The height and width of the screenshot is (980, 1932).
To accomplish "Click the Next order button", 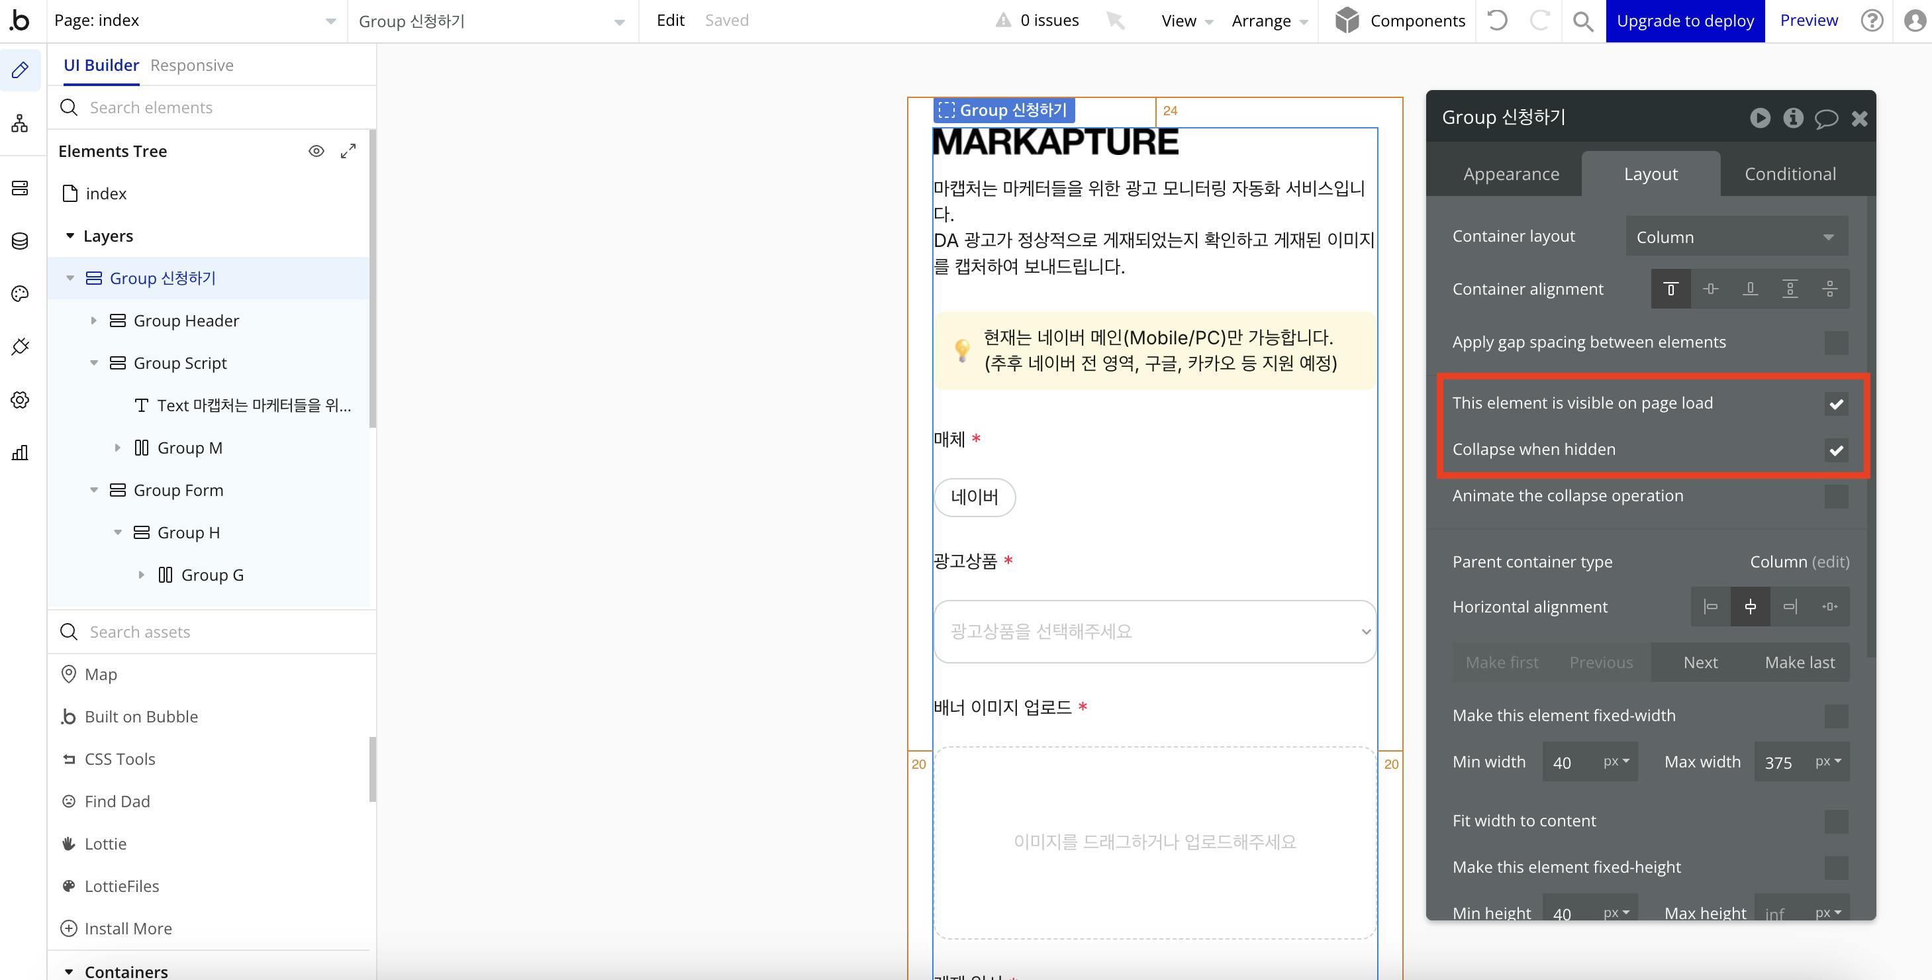I will (1700, 662).
